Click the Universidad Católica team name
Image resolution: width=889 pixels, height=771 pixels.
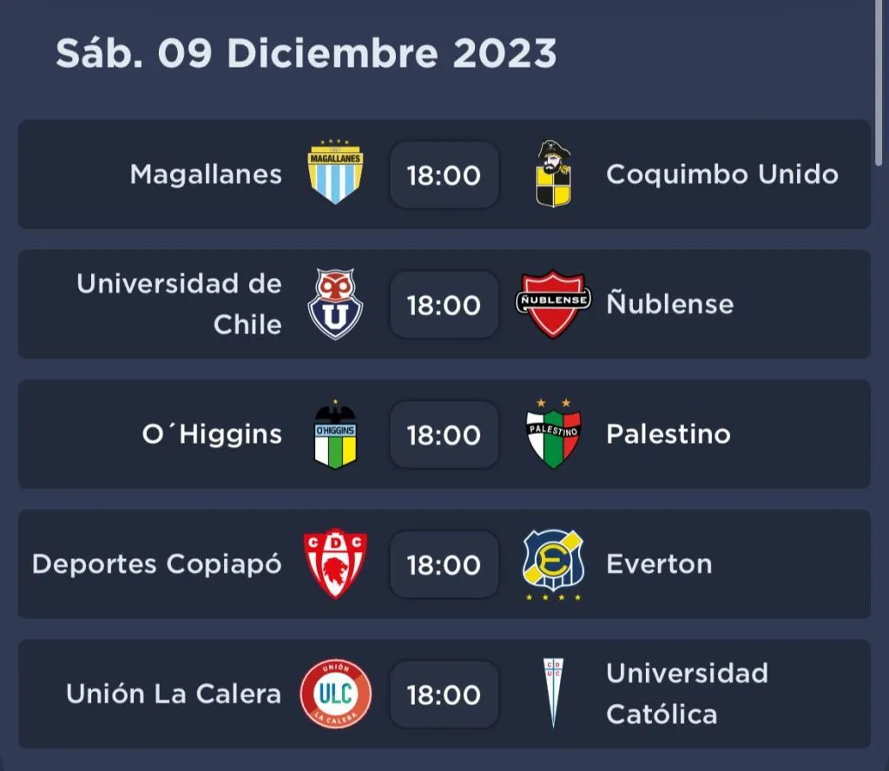687,694
